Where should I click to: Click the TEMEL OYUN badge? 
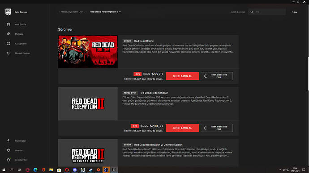click(130, 93)
